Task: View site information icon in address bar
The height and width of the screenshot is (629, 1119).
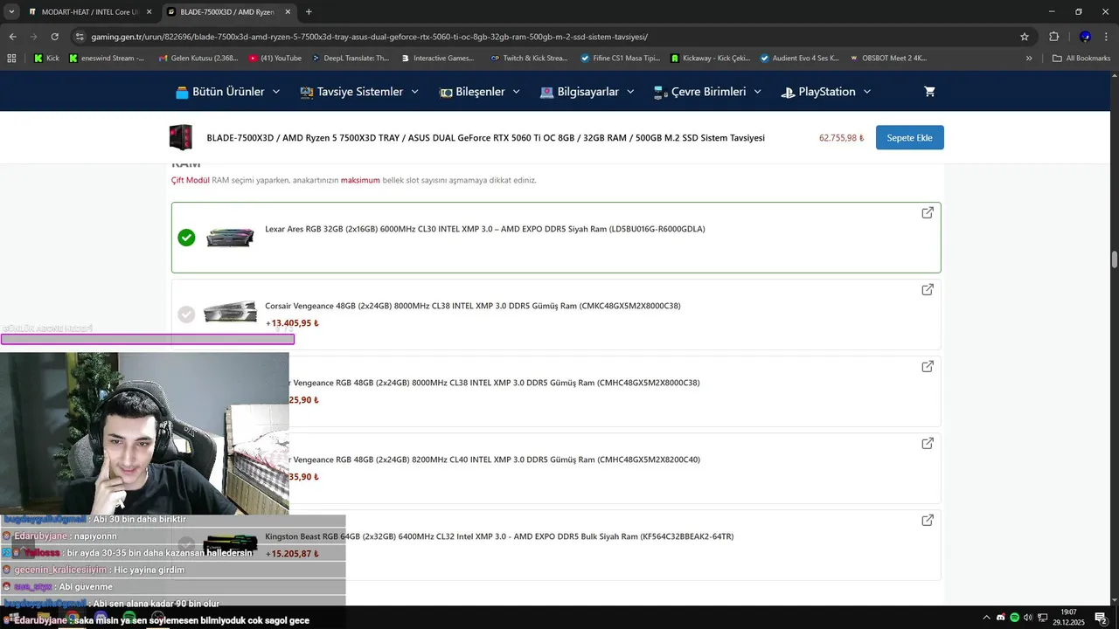Action: coord(80,37)
